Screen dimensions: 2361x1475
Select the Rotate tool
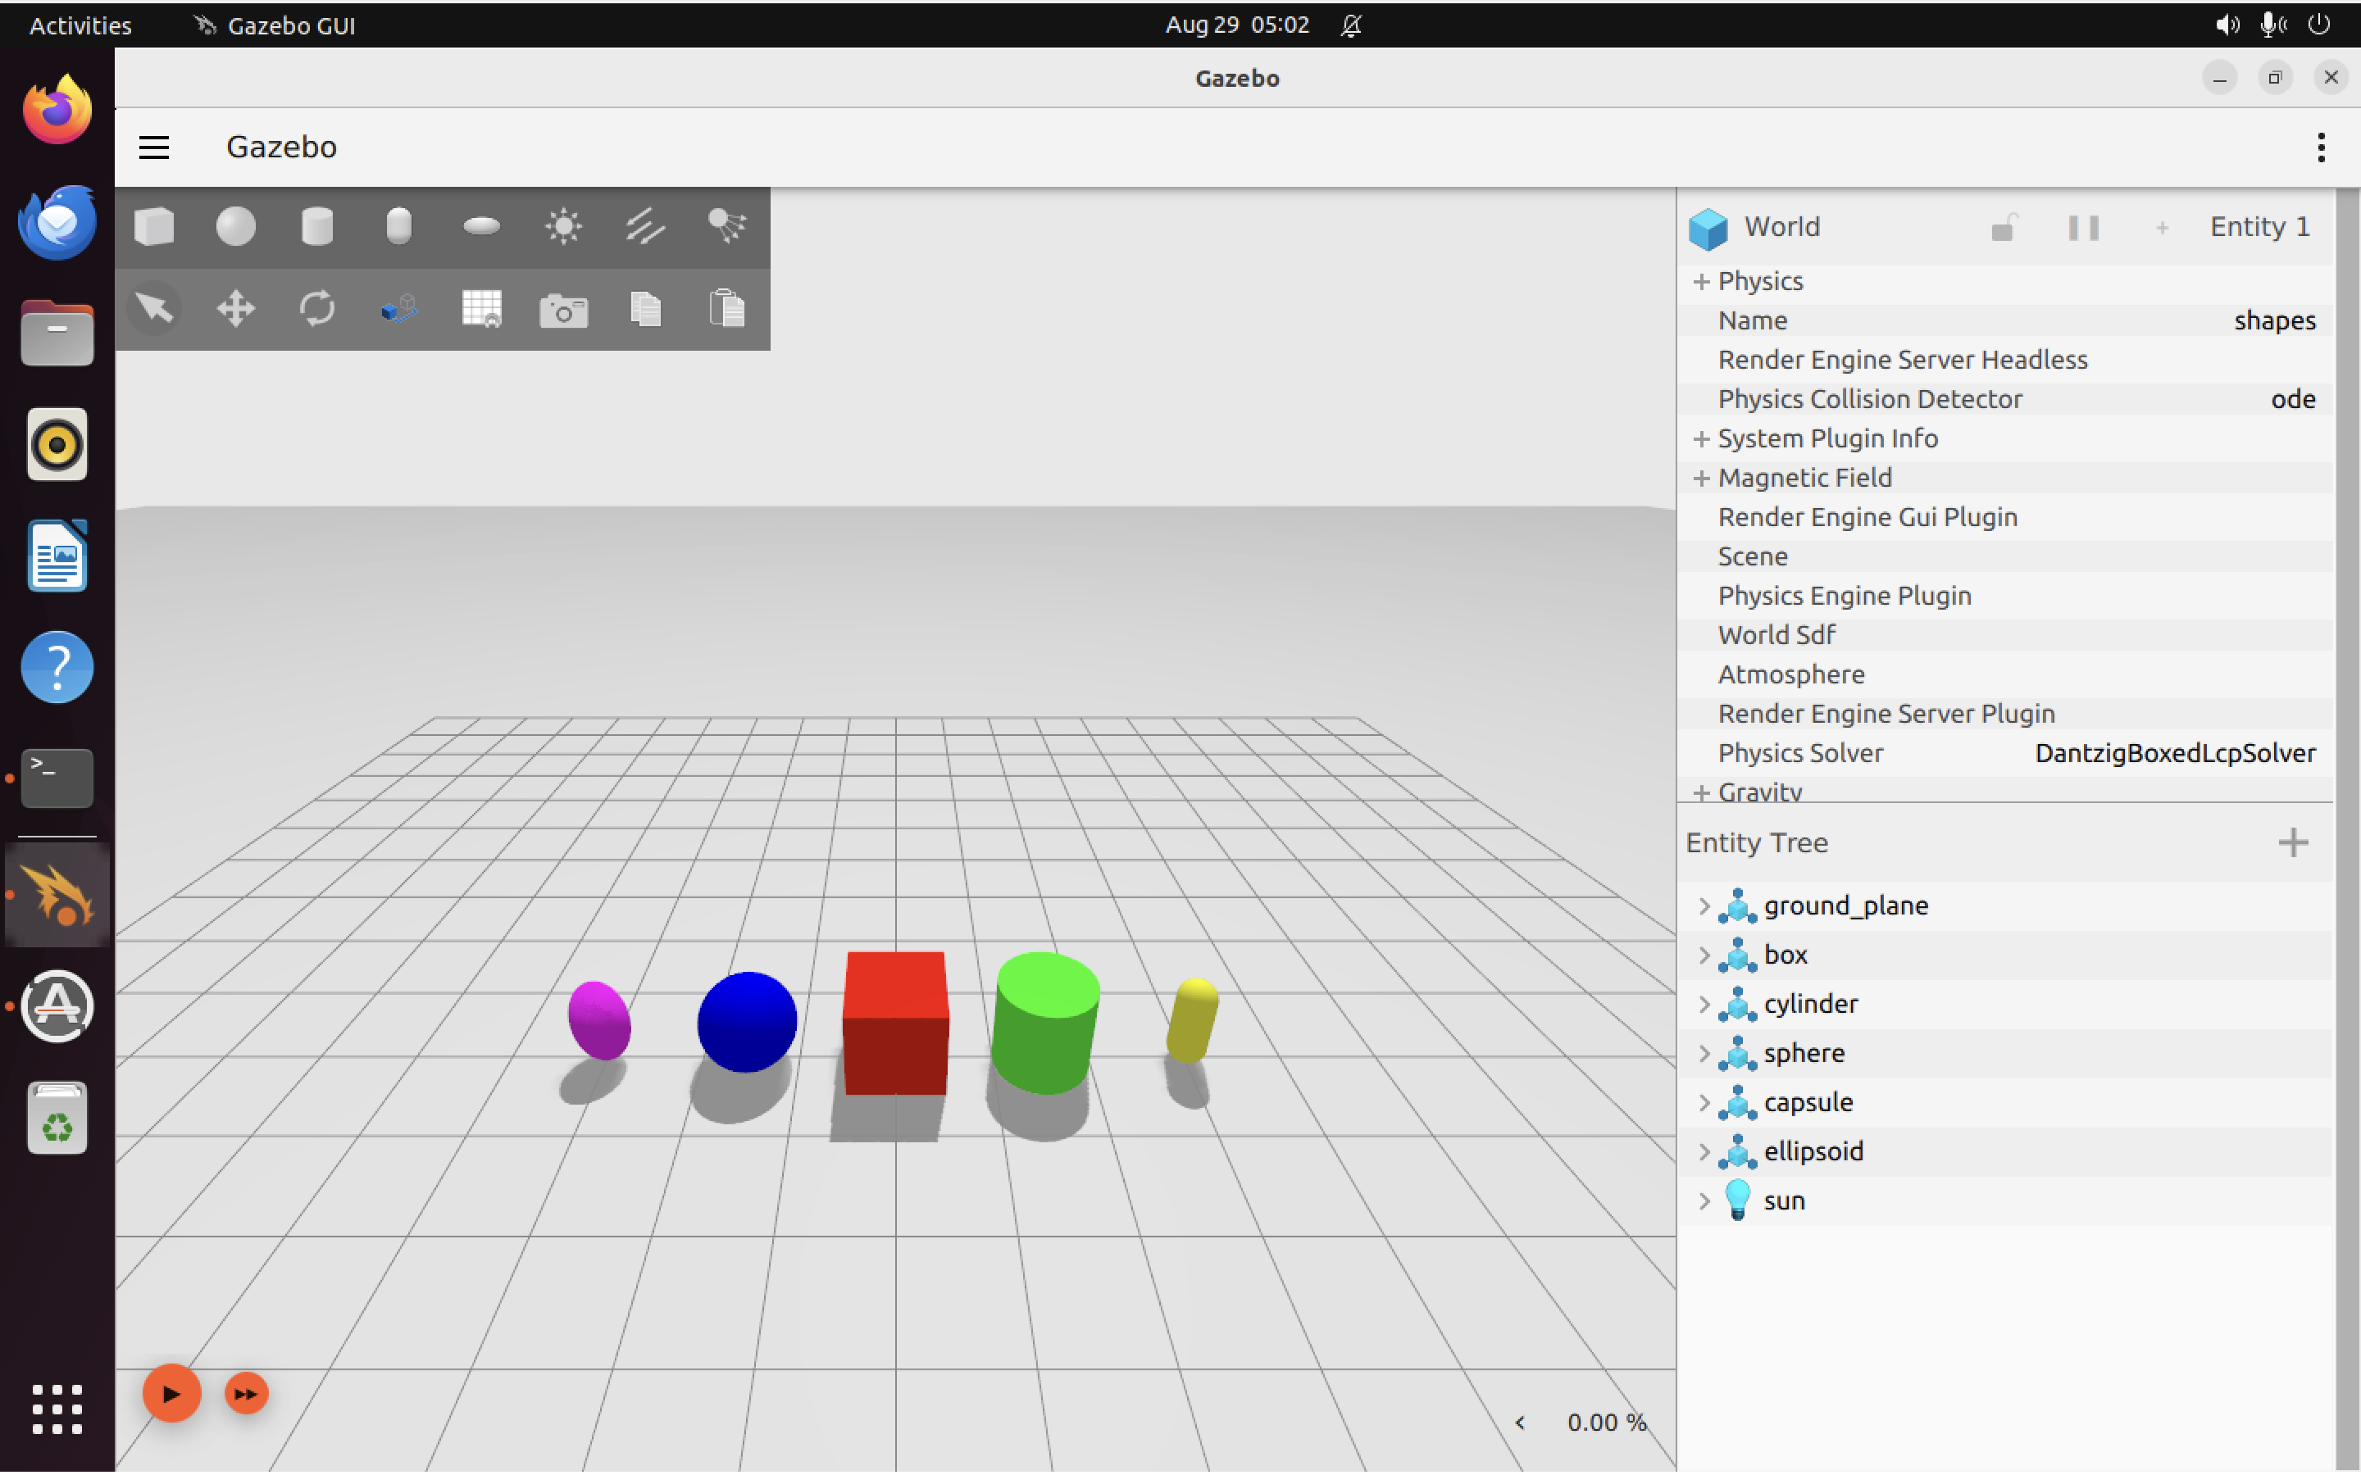tap(315, 308)
